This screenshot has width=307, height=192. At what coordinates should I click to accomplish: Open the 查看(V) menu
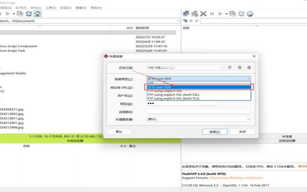point(81,8)
